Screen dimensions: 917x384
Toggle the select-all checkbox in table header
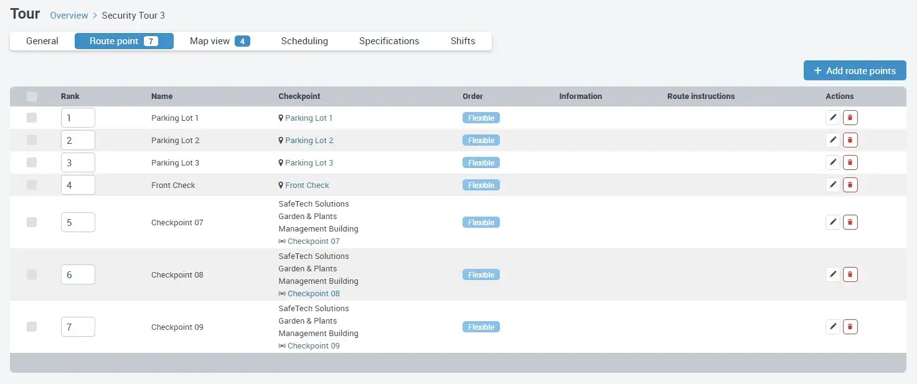[x=32, y=96]
